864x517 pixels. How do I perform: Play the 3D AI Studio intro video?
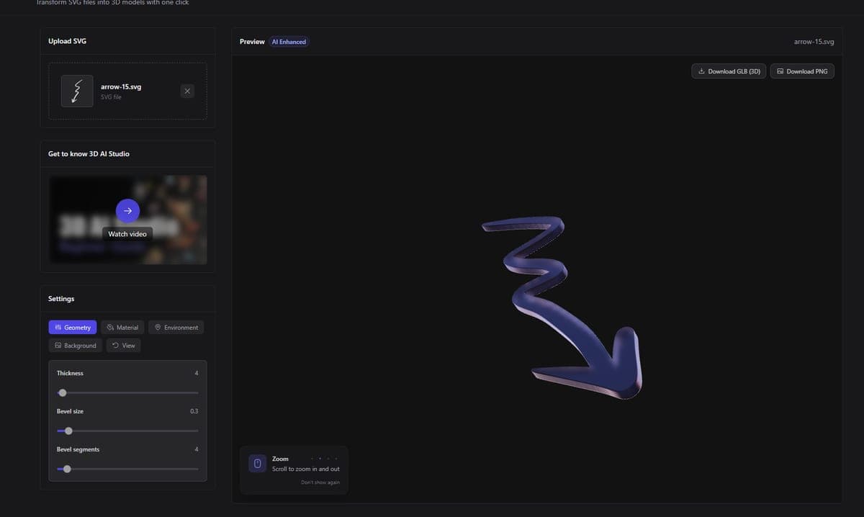(x=127, y=210)
